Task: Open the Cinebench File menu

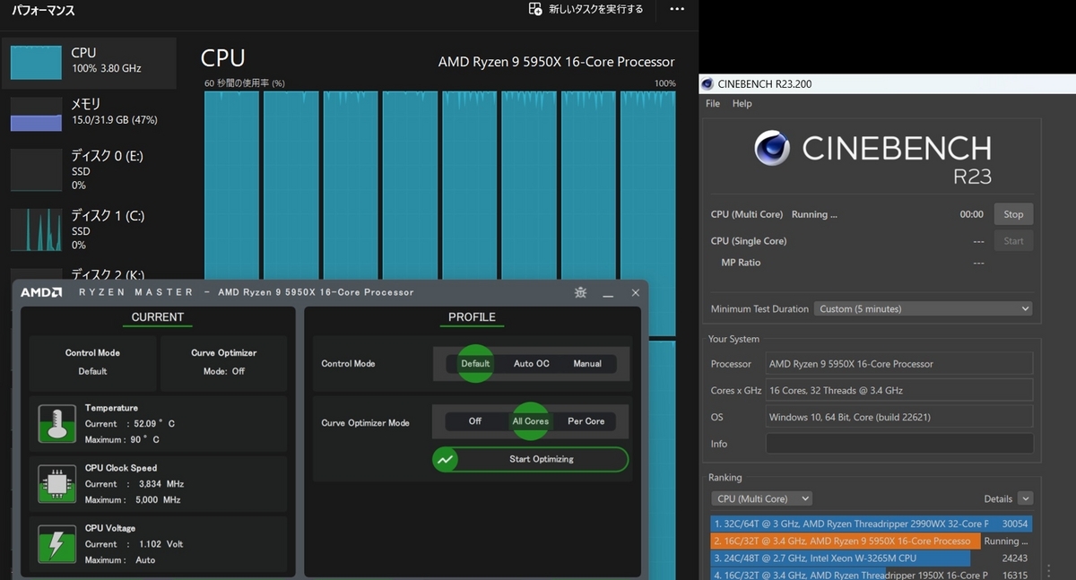Action: [713, 103]
